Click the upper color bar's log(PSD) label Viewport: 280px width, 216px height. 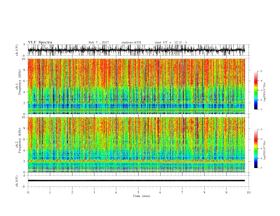(x=265, y=92)
